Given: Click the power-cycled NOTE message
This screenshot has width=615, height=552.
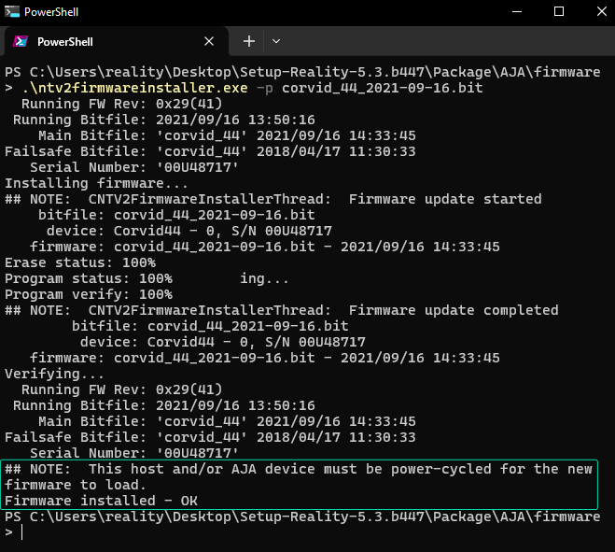Looking at the screenshot, I should coord(299,469).
